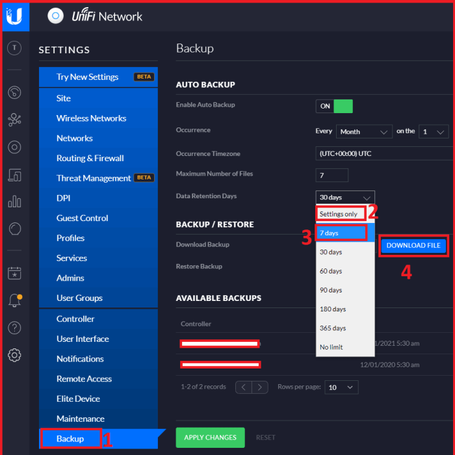Open Notifications settings
Viewport: 455px width, 455px height.
click(x=98, y=359)
